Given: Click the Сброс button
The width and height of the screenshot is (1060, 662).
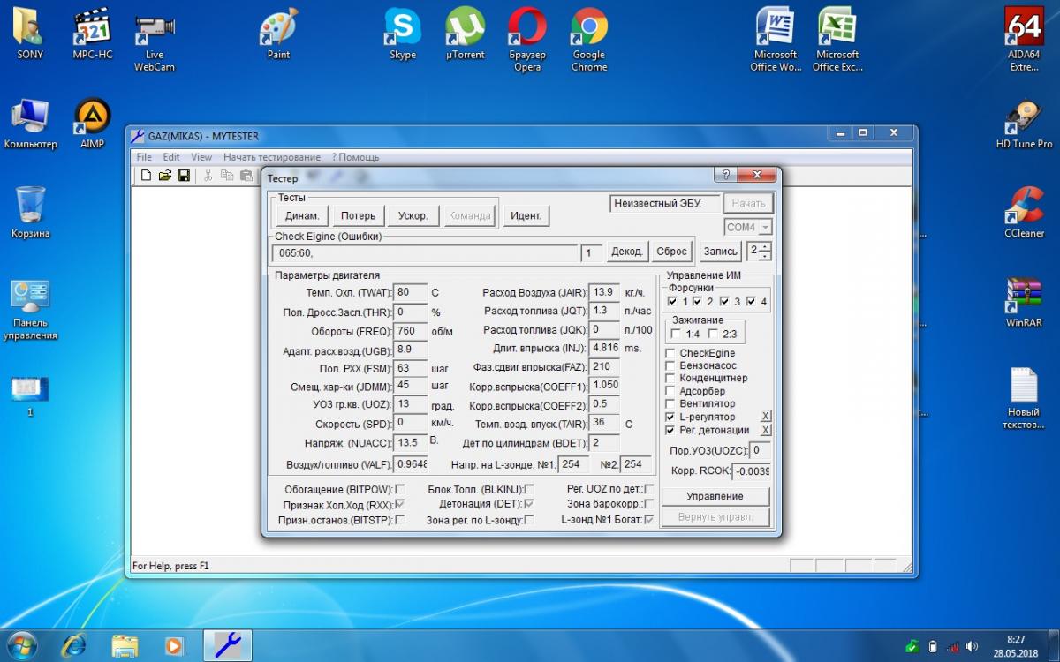Looking at the screenshot, I should [x=672, y=252].
